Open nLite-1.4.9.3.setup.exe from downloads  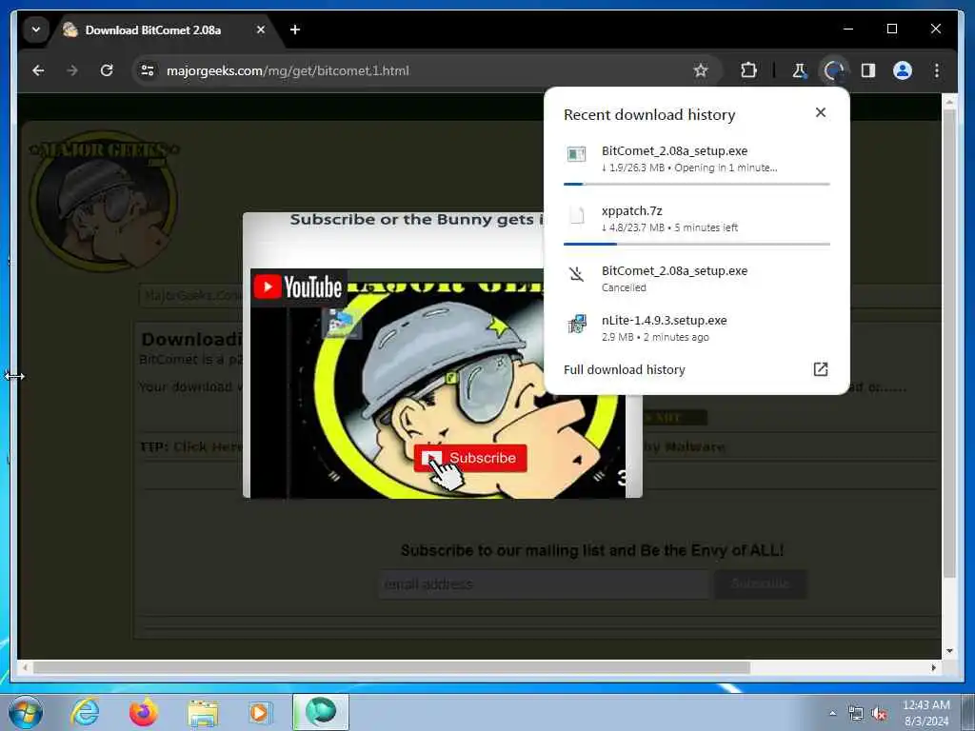click(x=696, y=328)
